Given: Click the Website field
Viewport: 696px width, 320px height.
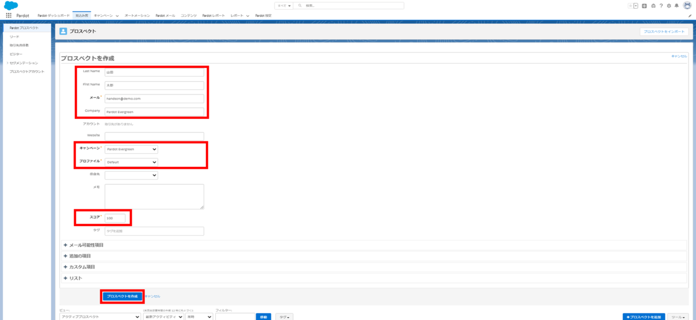Looking at the screenshot, I should coord(154,136).
